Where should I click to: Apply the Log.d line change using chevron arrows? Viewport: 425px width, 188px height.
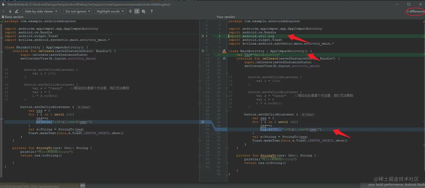coord(203,122)
